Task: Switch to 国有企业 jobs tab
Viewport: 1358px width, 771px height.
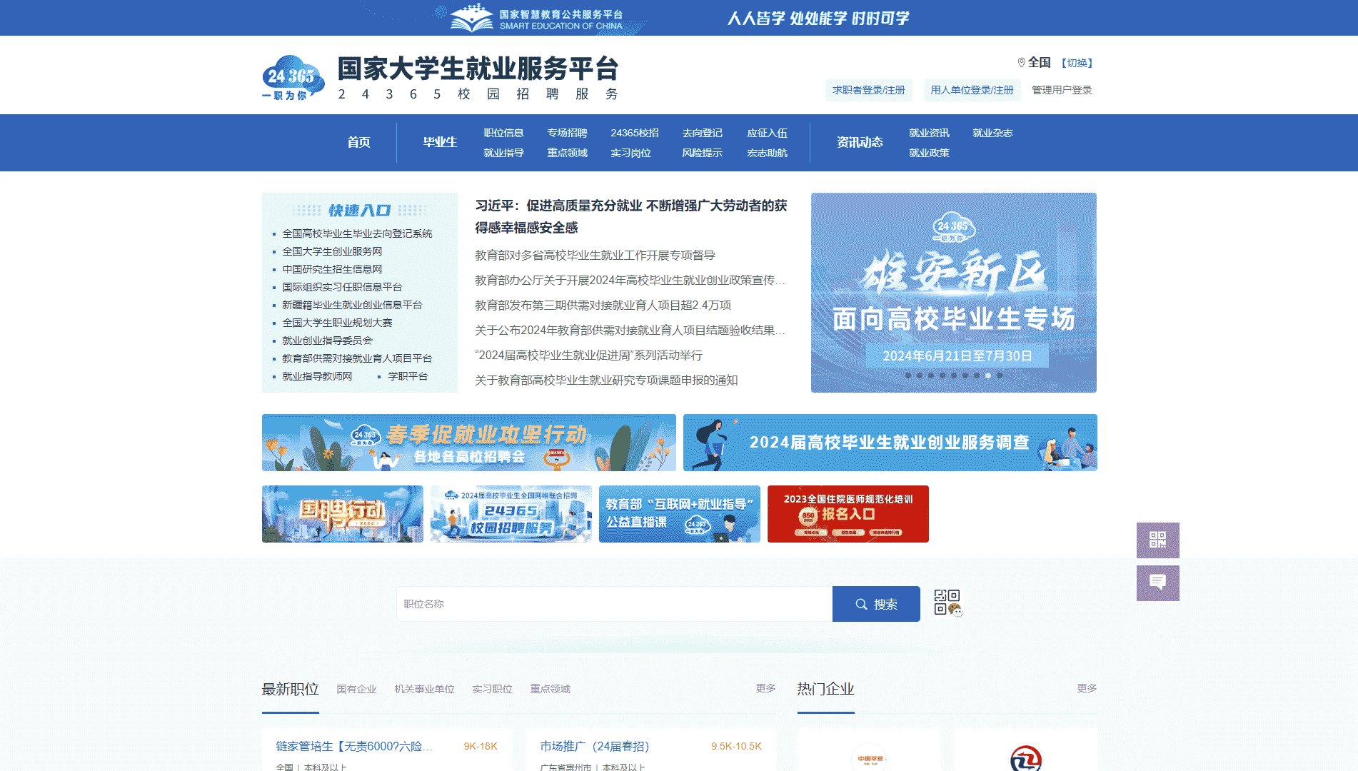Action: coord(356,689)
